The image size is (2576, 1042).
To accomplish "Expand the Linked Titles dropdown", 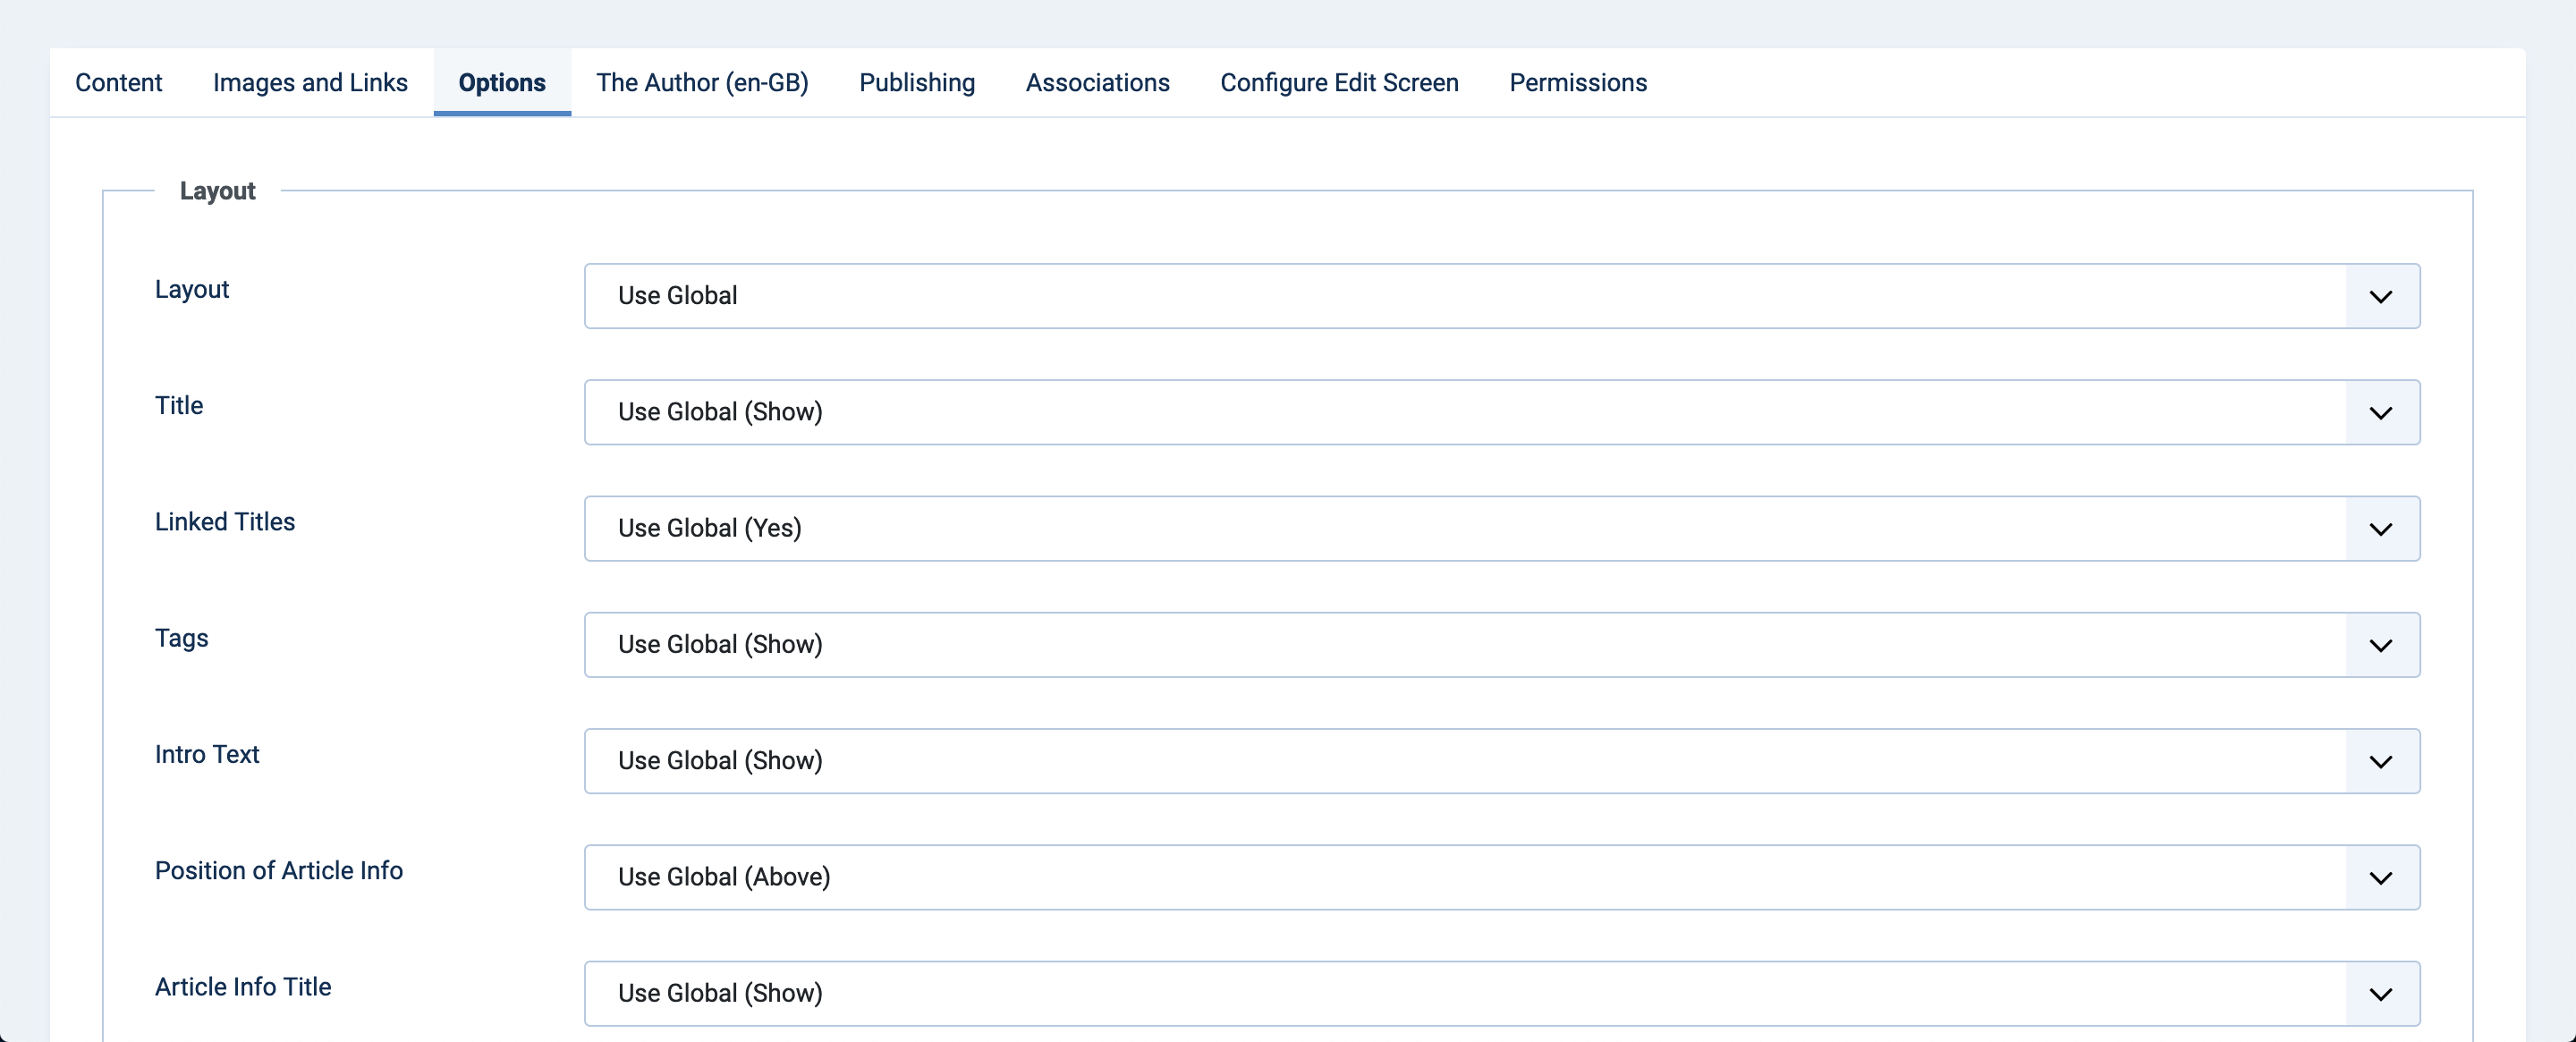I will point(1502,528).
